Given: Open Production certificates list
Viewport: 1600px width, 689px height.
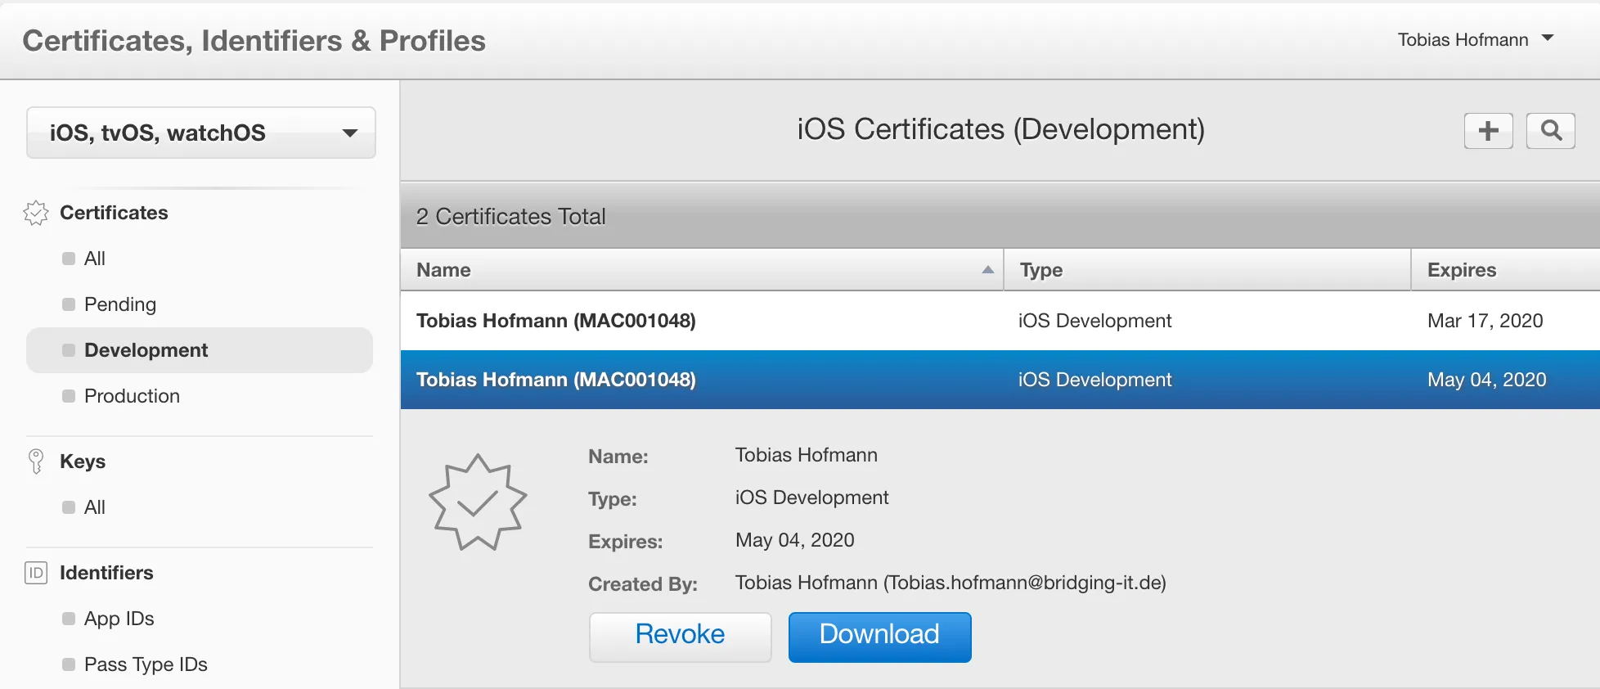Looking at the screenshot, I should click(x=132, y=396).
